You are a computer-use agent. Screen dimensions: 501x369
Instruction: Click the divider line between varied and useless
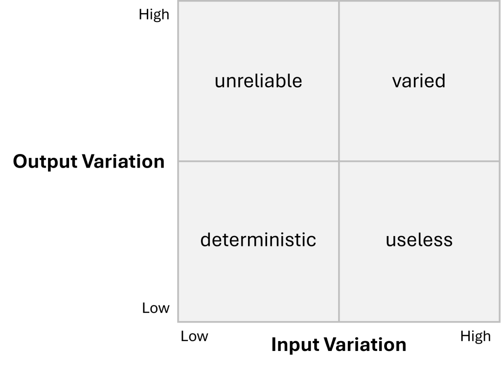pos(419,161)
